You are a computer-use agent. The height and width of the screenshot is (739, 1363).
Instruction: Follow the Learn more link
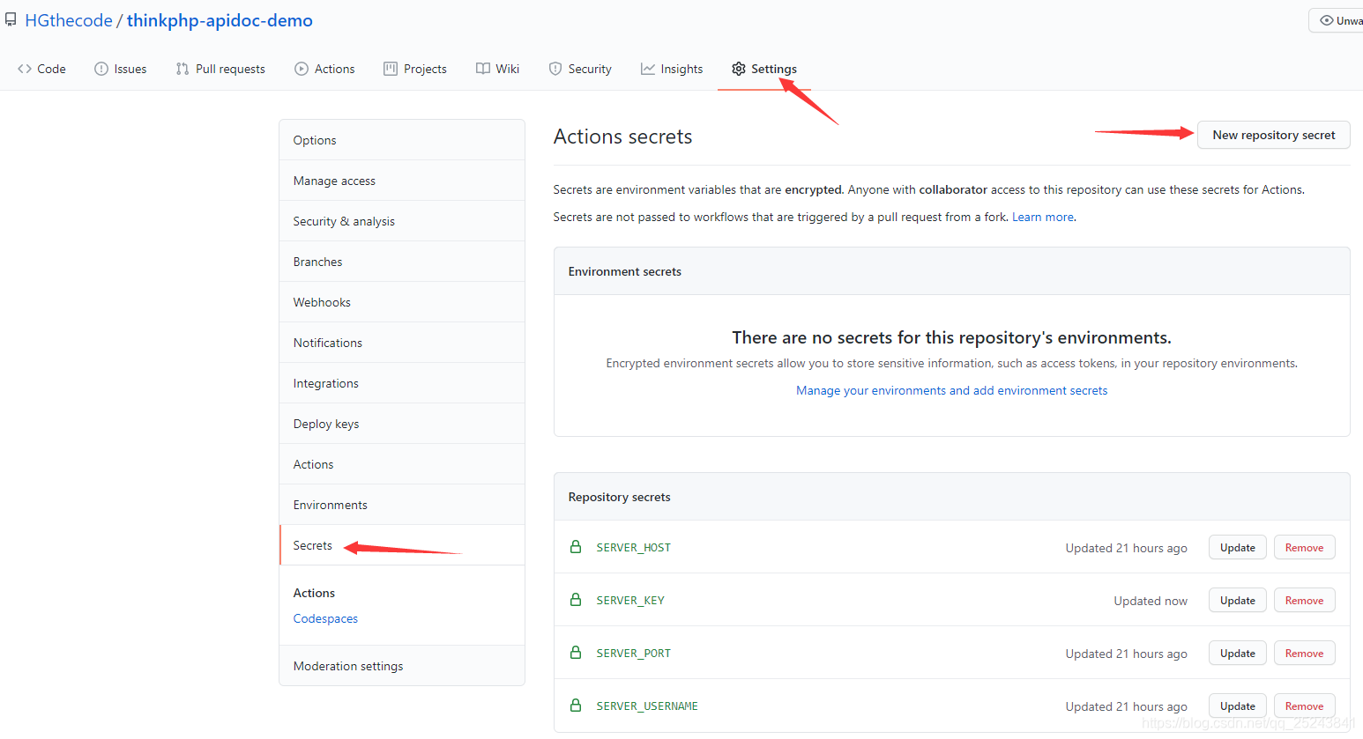1043,217
